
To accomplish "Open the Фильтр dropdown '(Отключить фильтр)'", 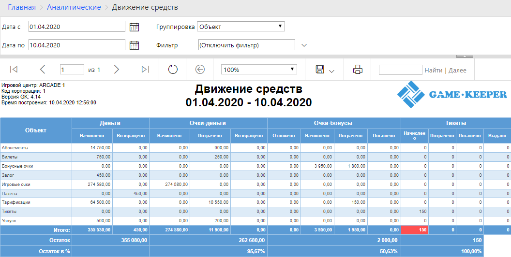I will tap(246, 45).
